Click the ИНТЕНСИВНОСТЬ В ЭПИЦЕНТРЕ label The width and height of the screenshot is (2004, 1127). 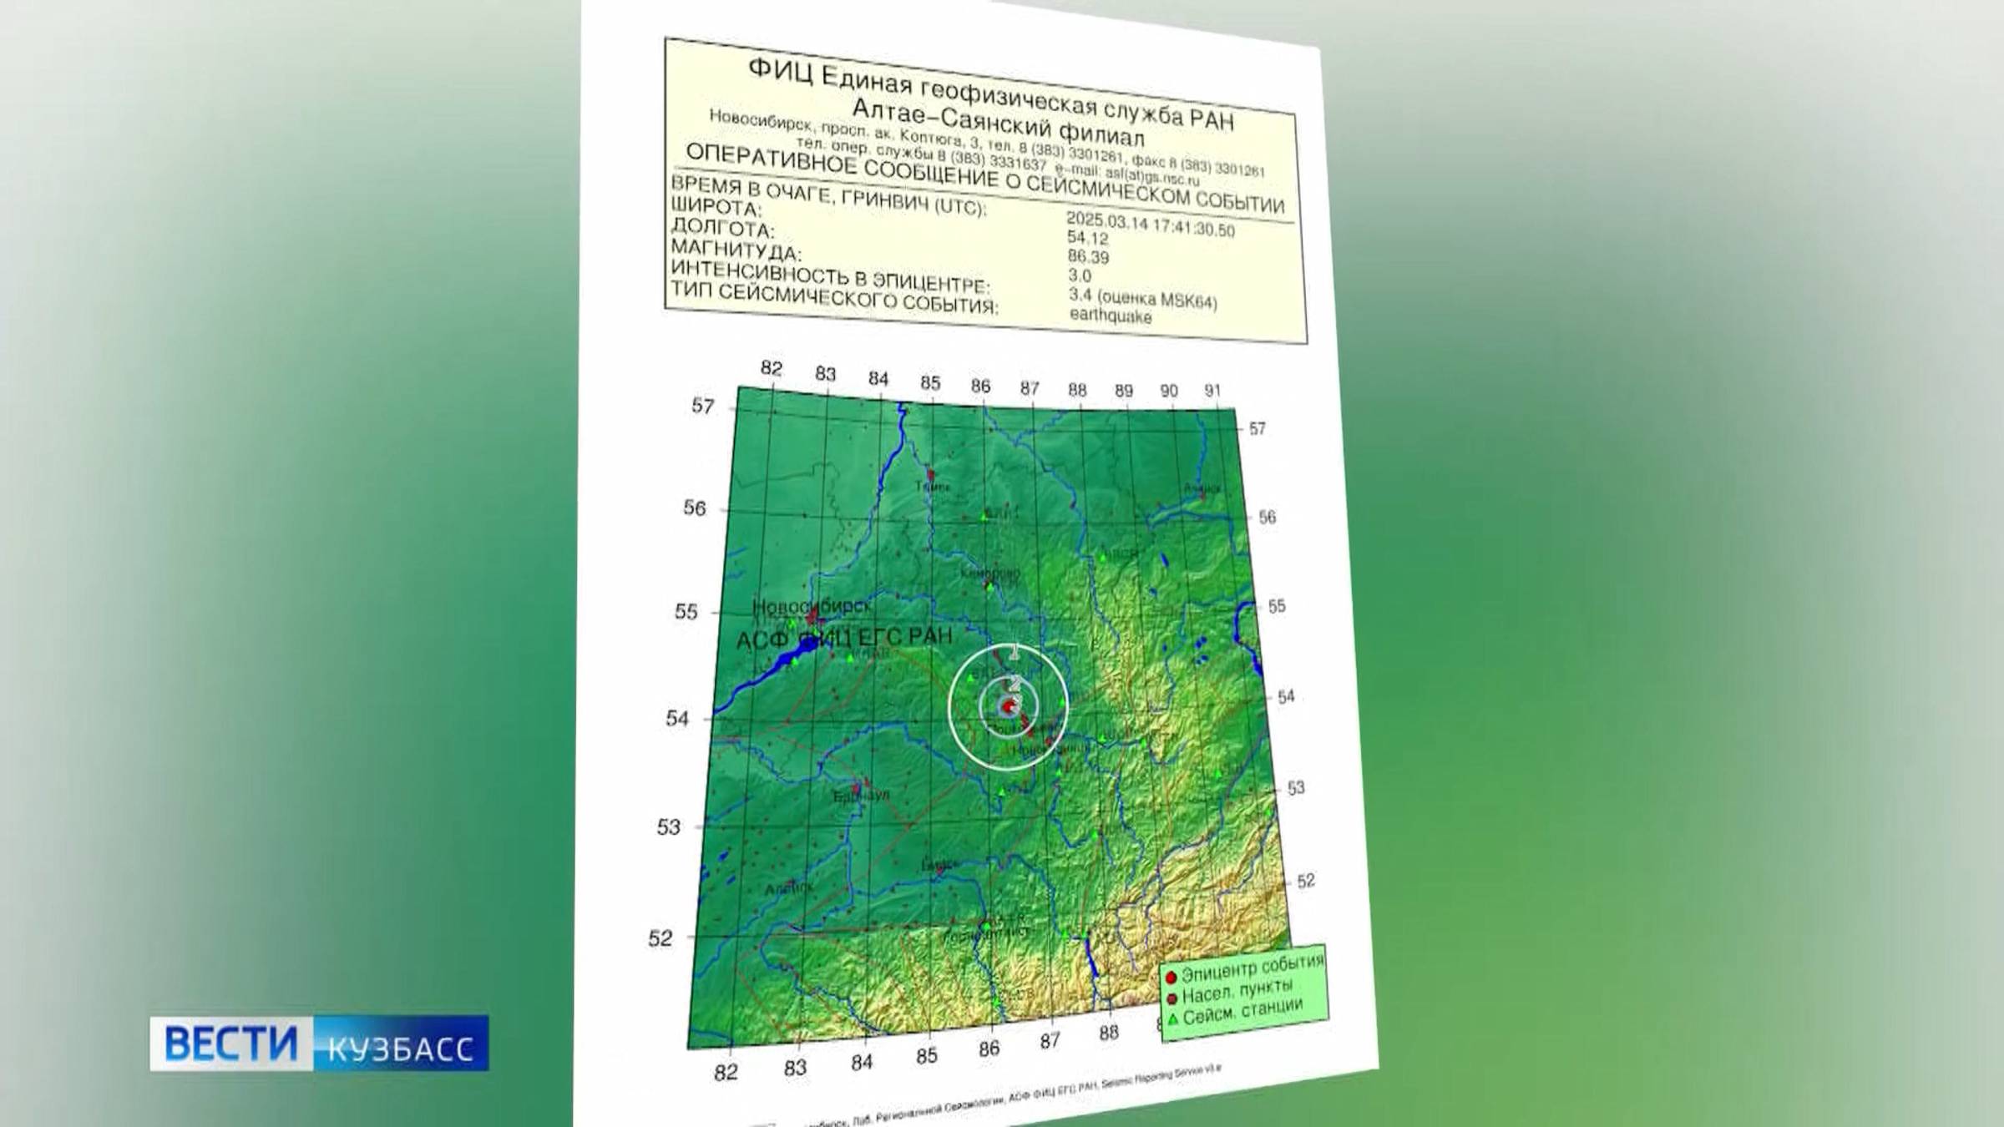coord(831,275)
